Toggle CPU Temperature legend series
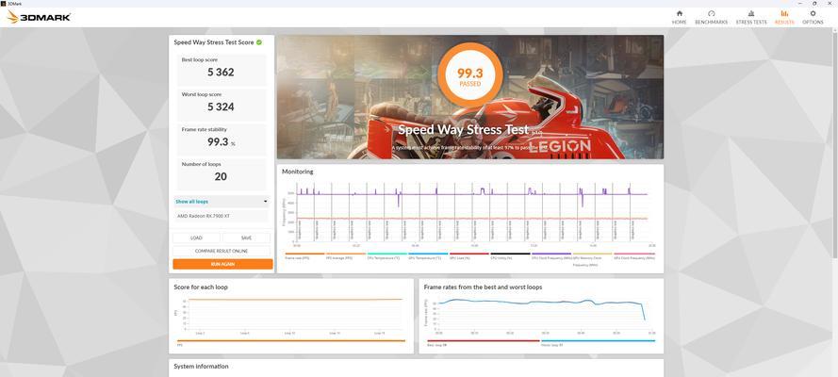 point(386,255)
